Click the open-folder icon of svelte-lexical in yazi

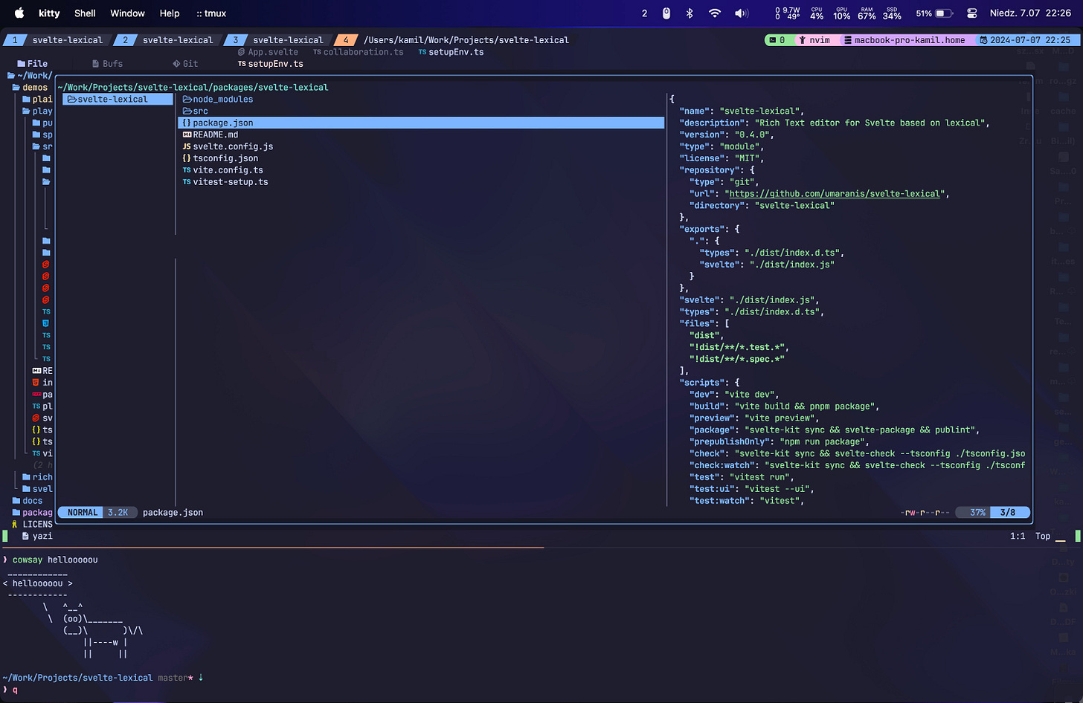[x=72, y=99]
